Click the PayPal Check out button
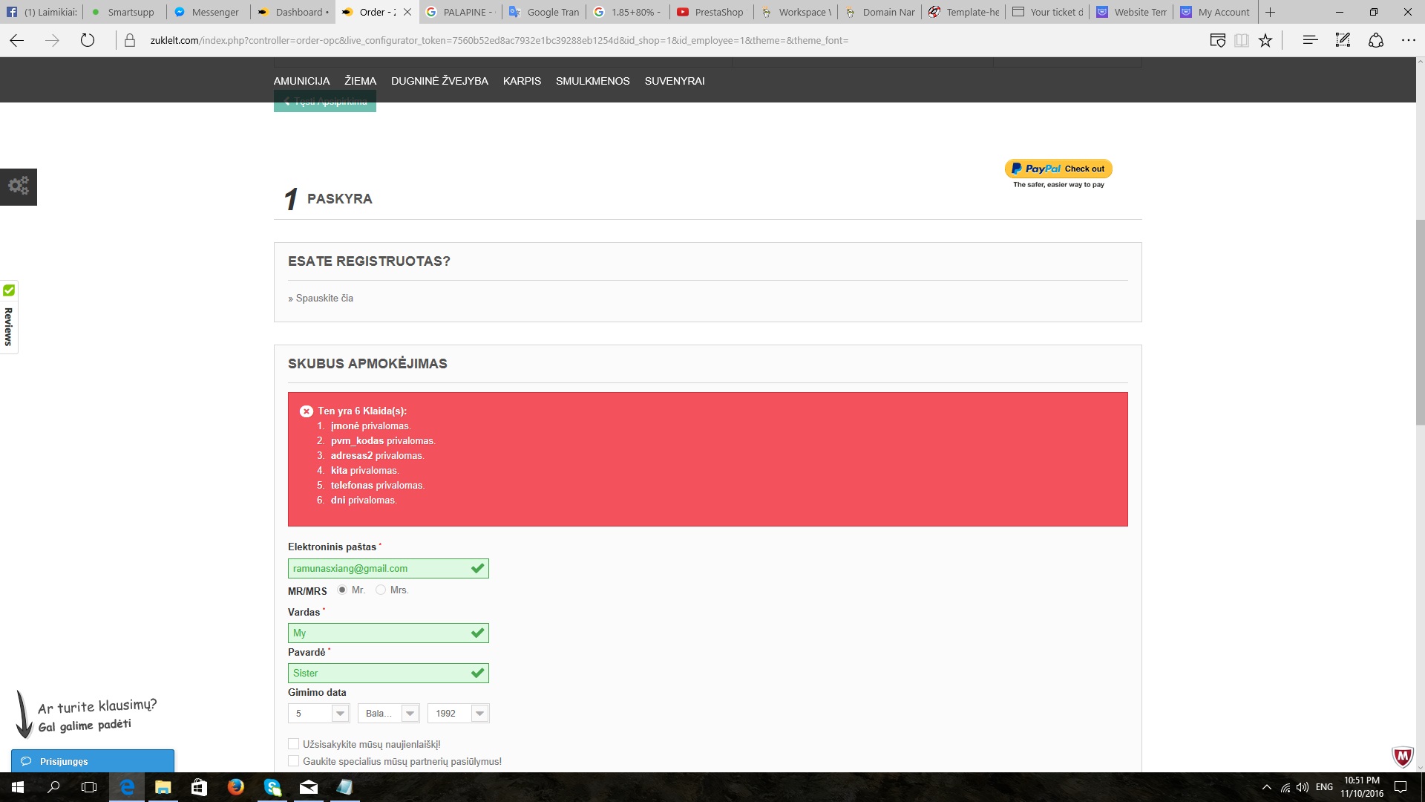 (1058, 169)
